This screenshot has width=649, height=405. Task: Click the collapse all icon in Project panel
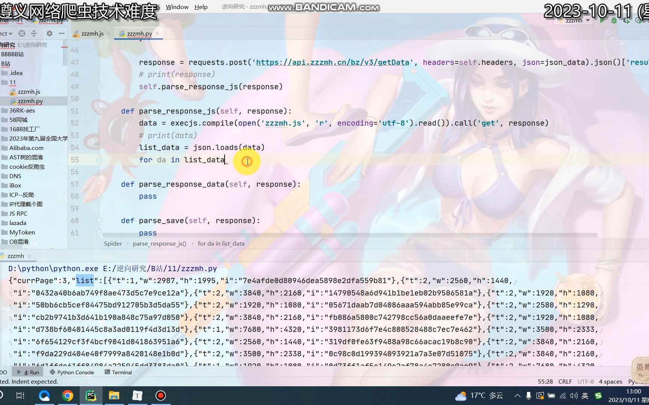pyautogui.click(x=34, y=33)
